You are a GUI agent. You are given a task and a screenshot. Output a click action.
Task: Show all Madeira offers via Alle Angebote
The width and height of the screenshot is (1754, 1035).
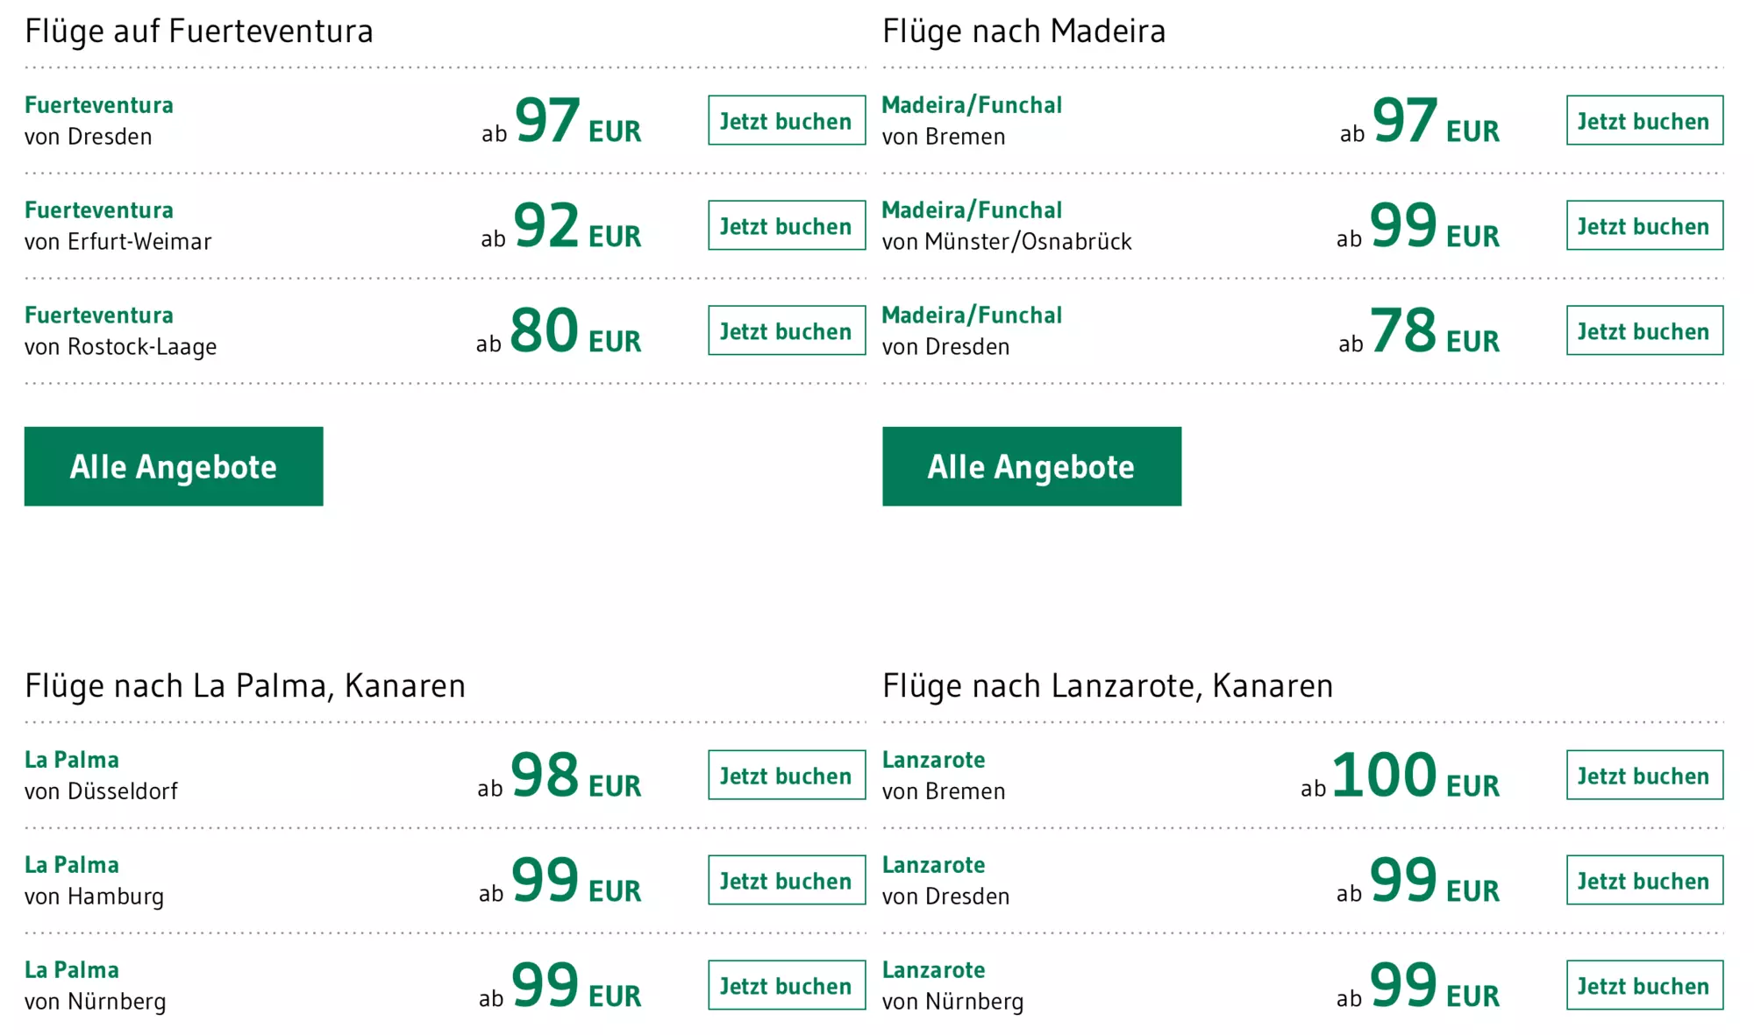pyautogui.click(x=1031, y=466)
